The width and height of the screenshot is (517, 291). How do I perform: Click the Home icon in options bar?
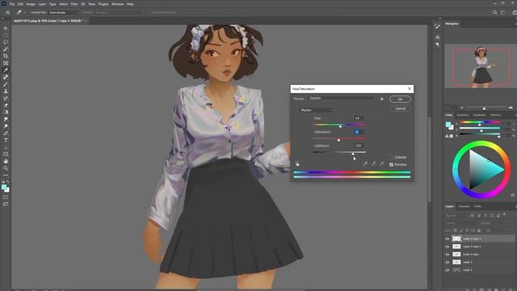tap(8, 13)
